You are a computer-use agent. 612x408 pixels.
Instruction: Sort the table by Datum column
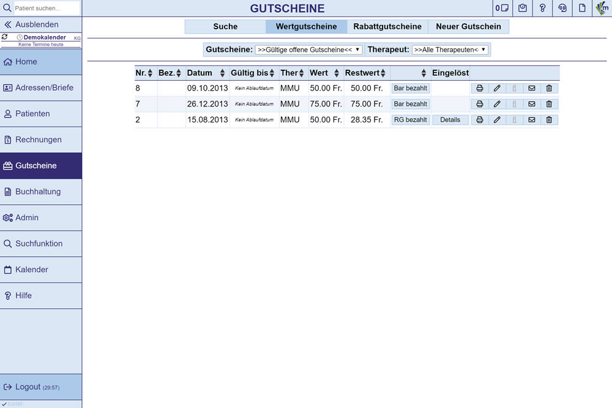click(223, 73)
